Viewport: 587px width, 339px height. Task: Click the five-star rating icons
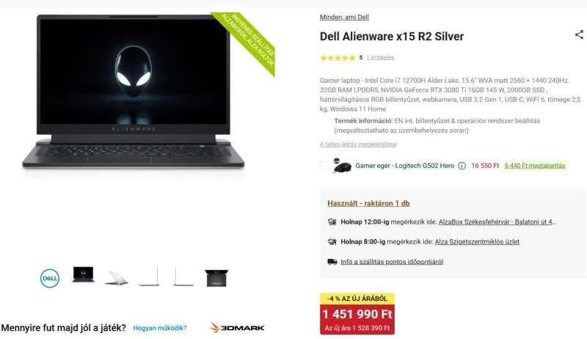pyautogui.click(x=338, y=58)
